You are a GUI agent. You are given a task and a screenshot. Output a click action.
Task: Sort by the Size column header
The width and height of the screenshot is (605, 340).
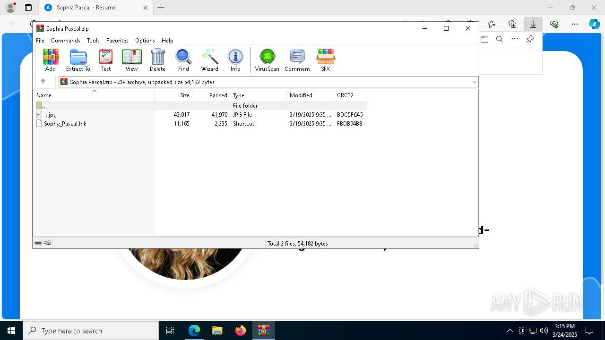click(x=173, y=95)
